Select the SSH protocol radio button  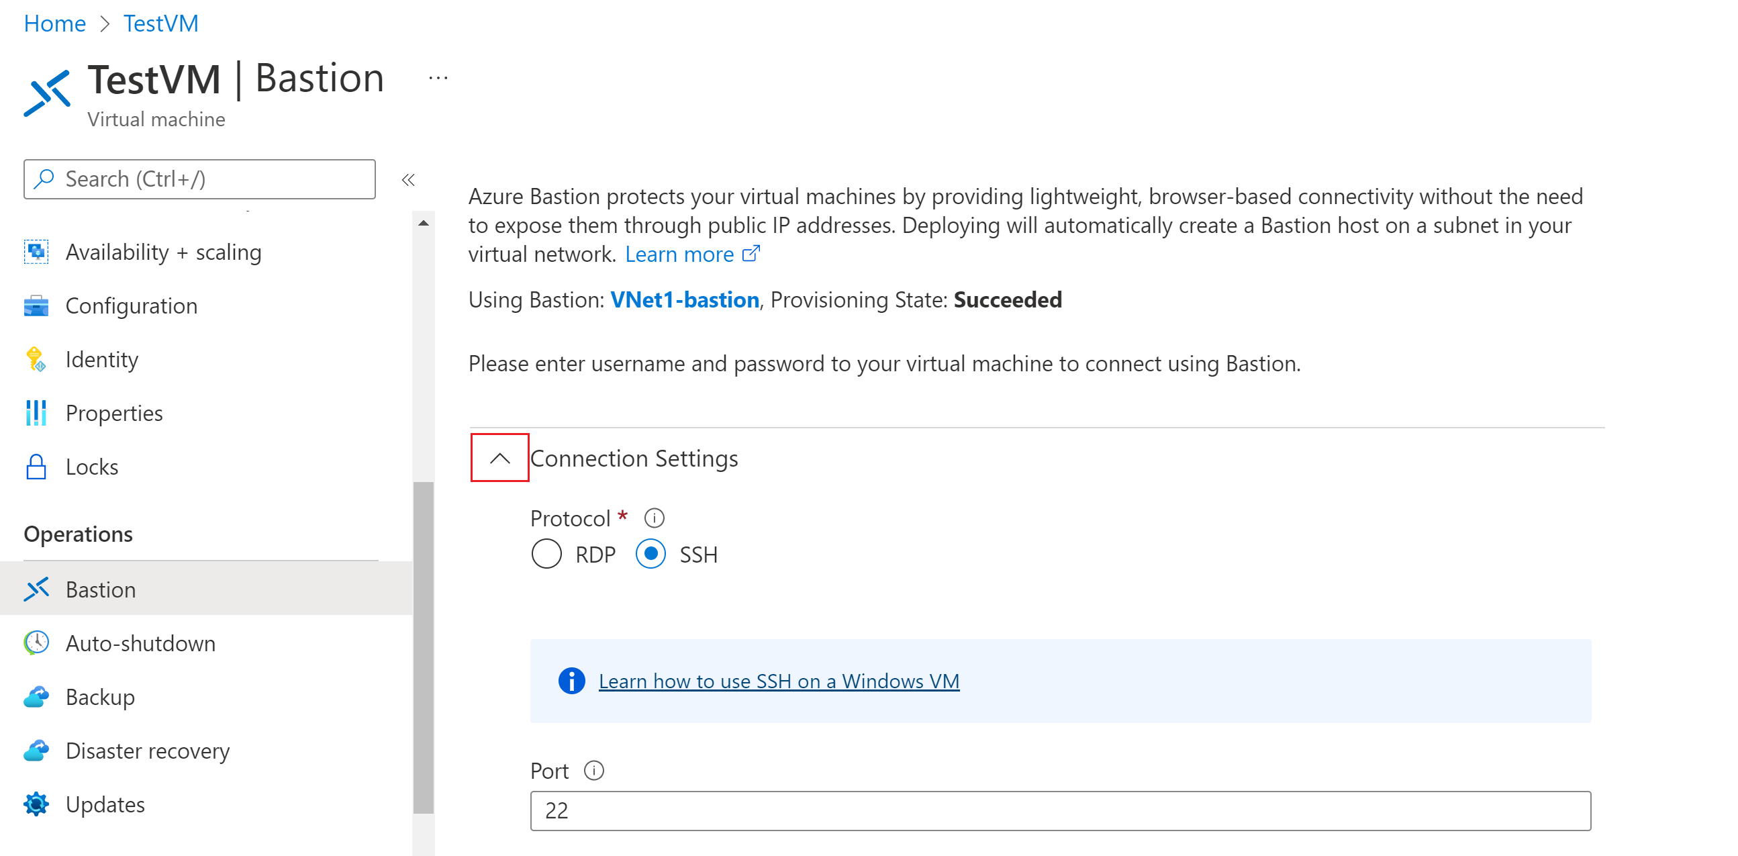point(650,555)
